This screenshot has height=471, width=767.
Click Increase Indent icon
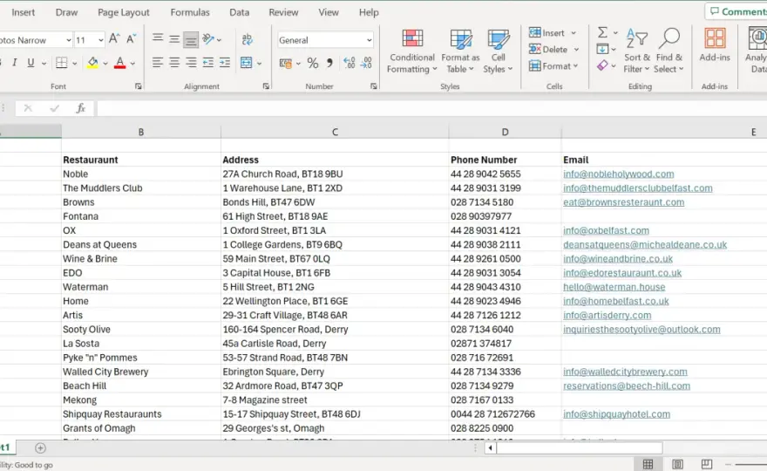point(225,63)
